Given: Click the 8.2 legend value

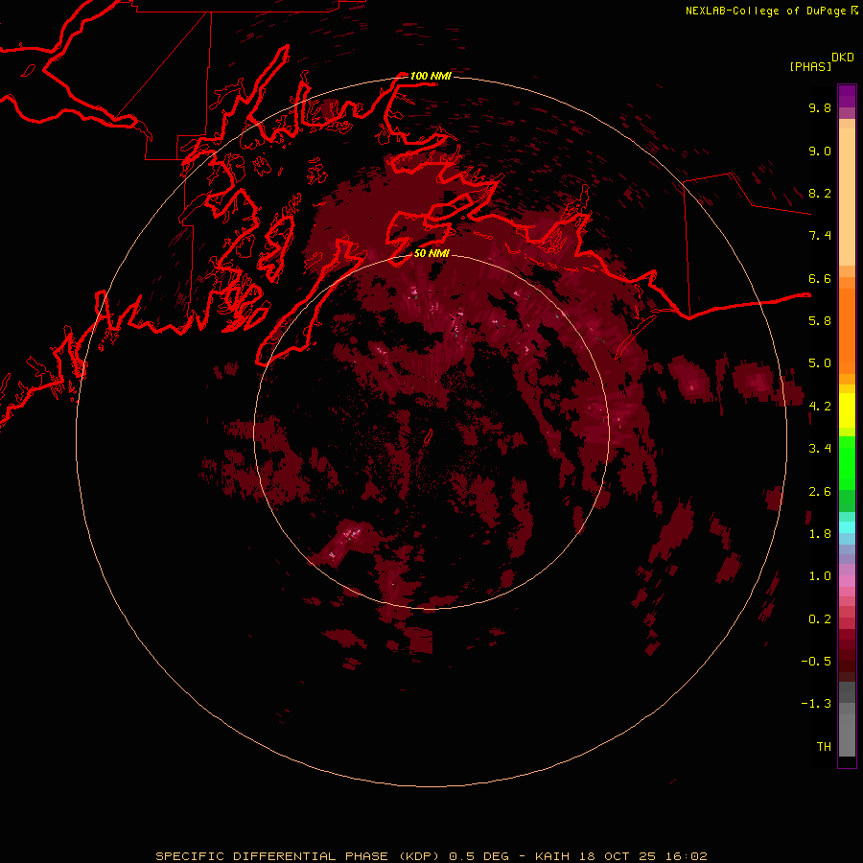Looking at the screenshot, I should click(x=820, y=193).
